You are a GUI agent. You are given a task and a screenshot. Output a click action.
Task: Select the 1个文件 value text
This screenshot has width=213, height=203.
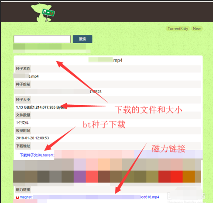coord(22,123)
